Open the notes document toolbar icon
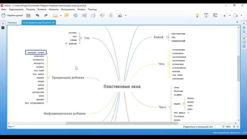Viewport: 247px width, 139px height. tap(111, 15)
